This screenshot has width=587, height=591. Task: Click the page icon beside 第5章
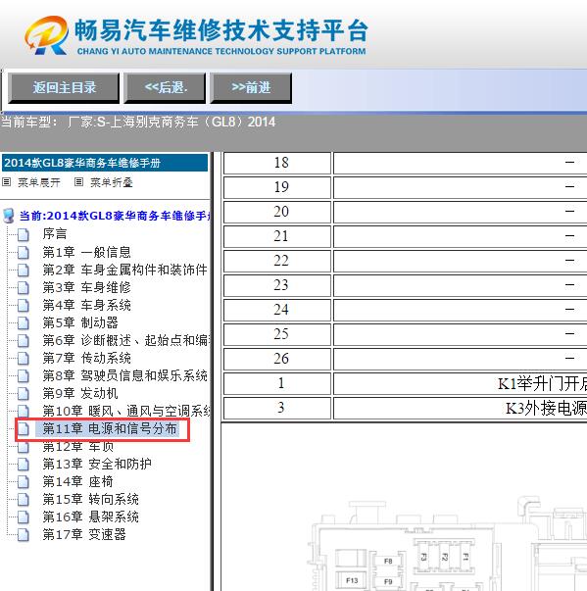tap(23, 323)
